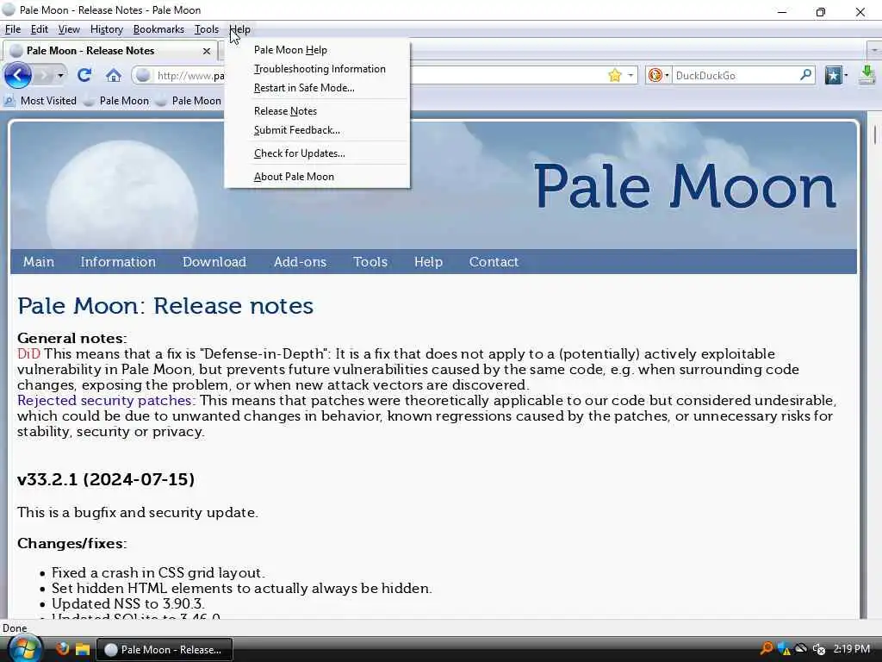Select Troubleshooting Information
Viewport: 882px width, 662px height.
point(317,69)
